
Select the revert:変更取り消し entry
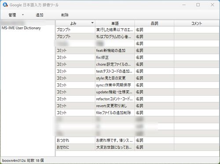[115, 106]
